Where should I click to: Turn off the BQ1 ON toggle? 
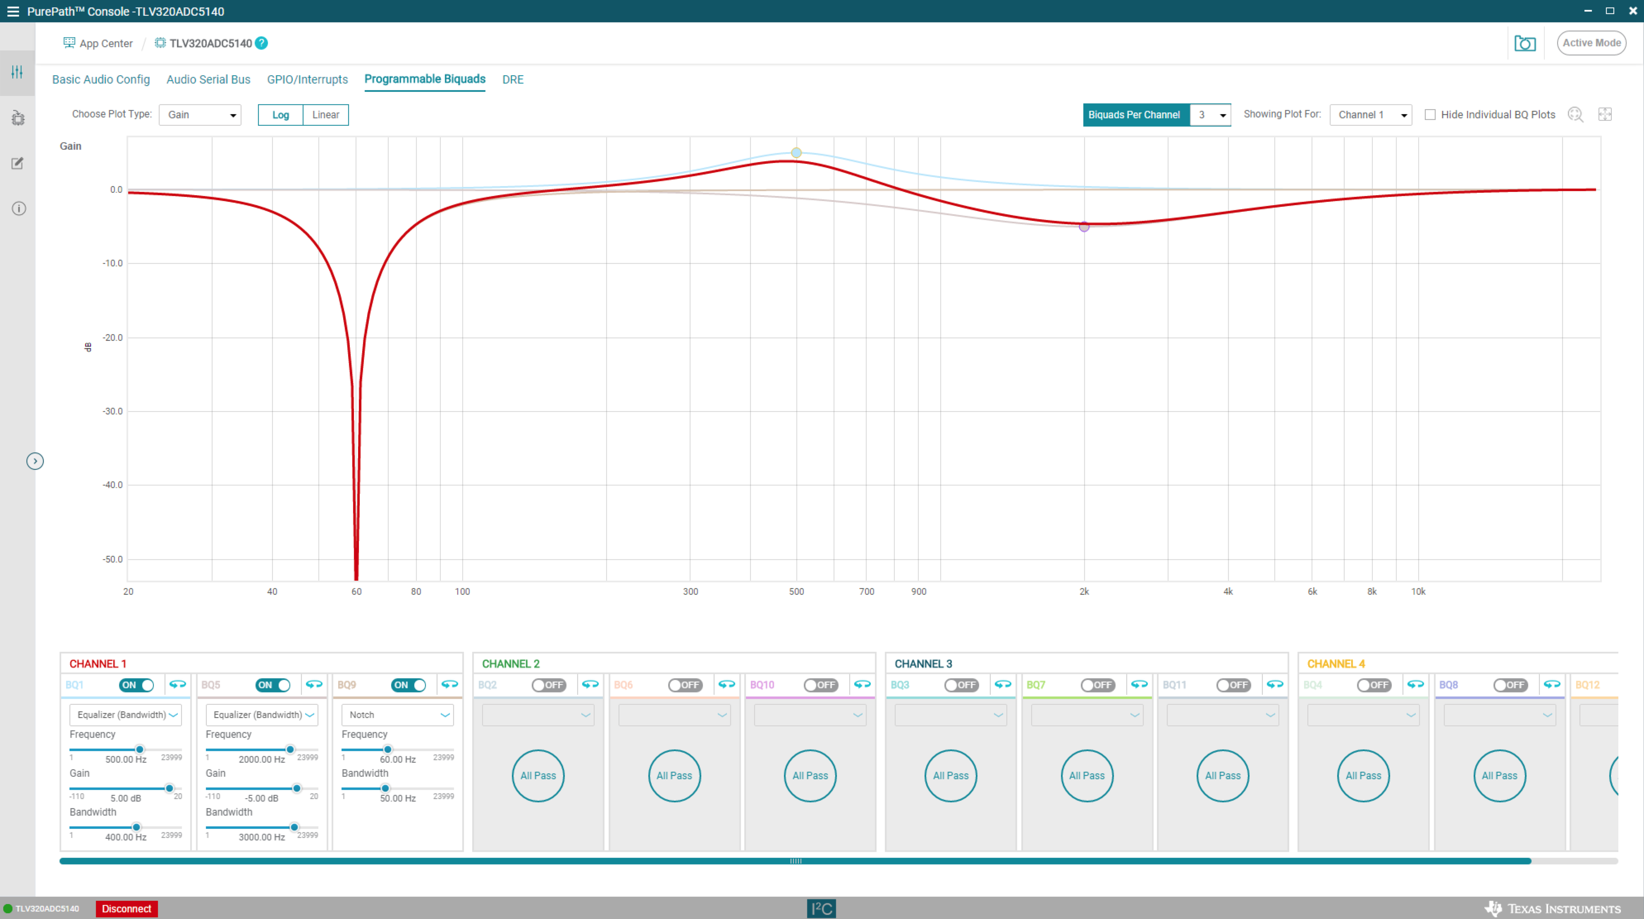[136, 685]
